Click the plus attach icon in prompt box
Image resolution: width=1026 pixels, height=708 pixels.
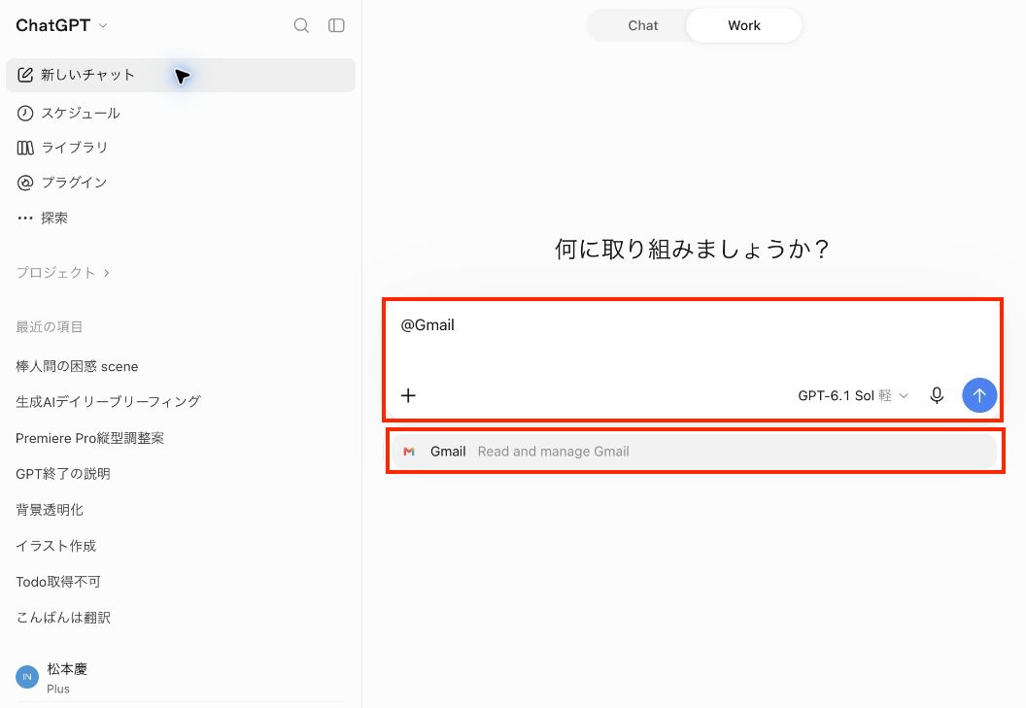[x=408, y=395]
